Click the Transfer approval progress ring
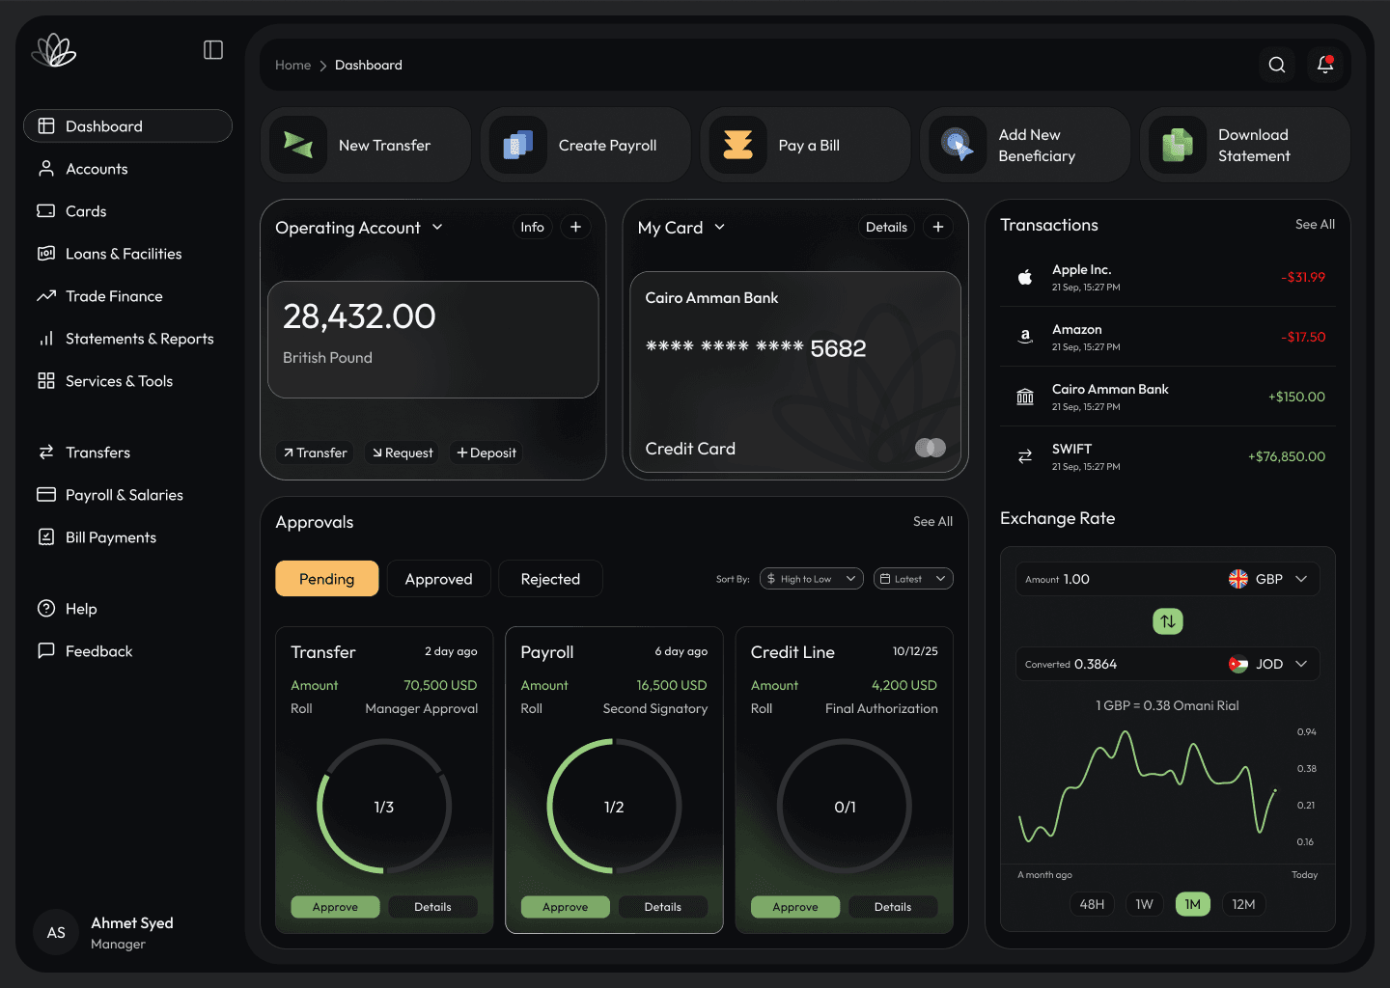Viewport: 1390px width, 988px height. (x=383, y=807)
